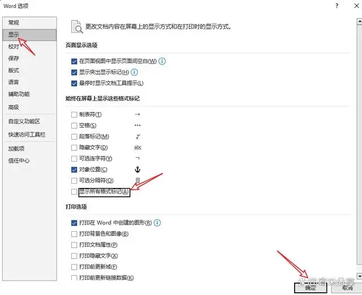Click the 打印选项 section heading
362x295 pixels.
[x=76, y=207]
